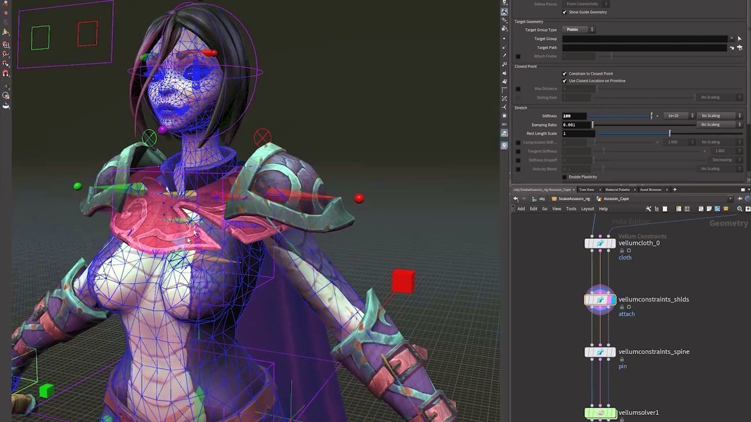Click the magnifier find-node icon

[x=740, y=209]
